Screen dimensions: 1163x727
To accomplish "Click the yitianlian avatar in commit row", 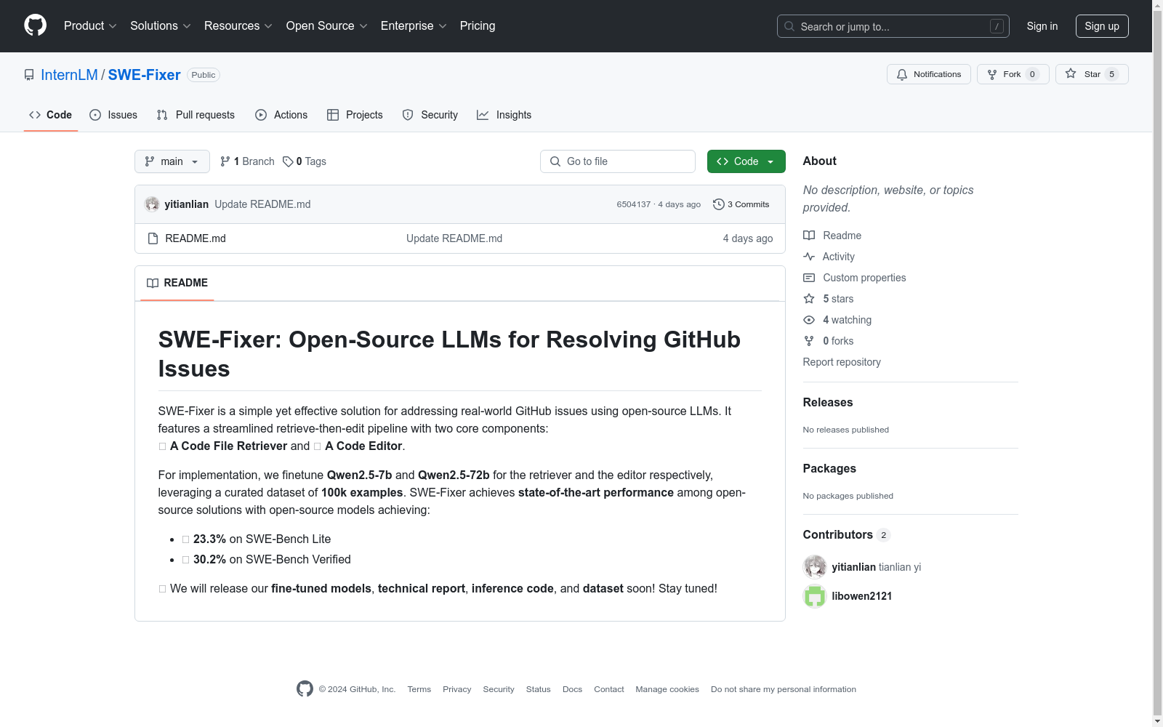I will pyautogui.click(x=152, y=204).
